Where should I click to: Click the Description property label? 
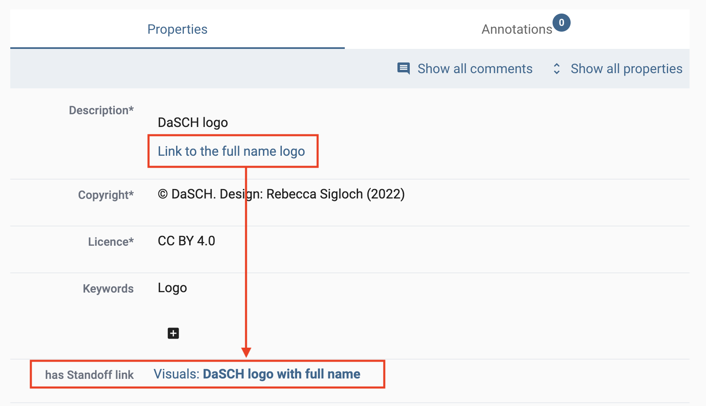click(101, 110)
